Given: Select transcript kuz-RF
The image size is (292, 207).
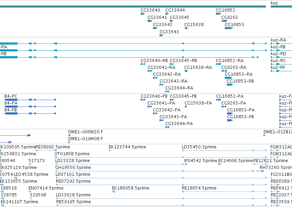Looking at the screenshot, I should coord(278,68).
